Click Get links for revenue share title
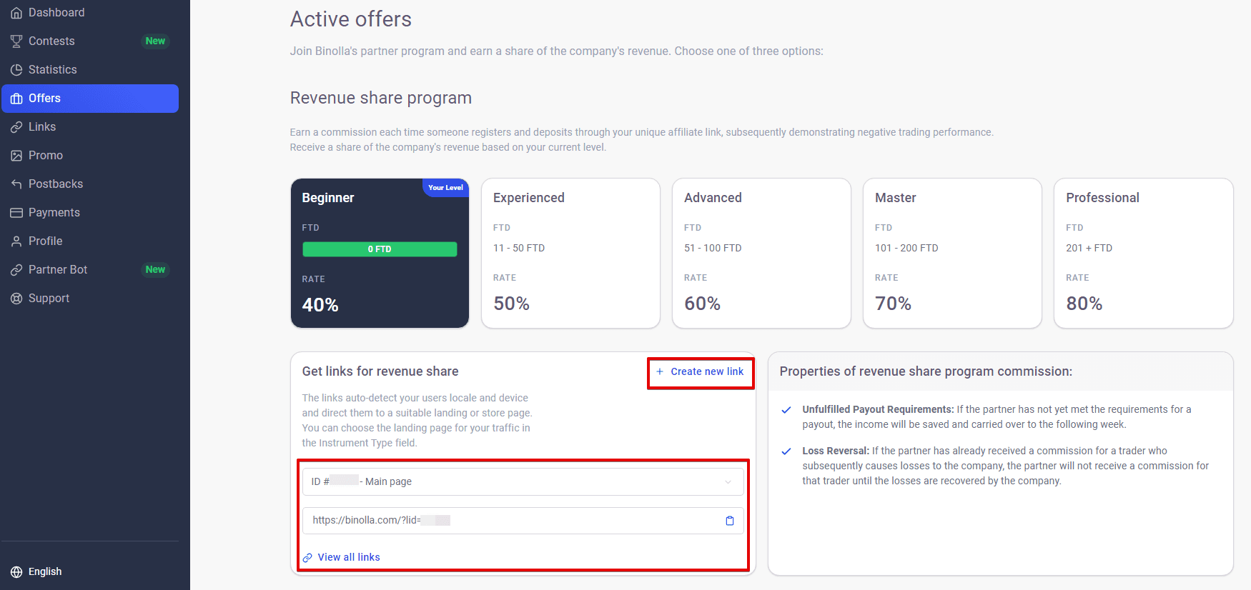 tap(380, 371)
